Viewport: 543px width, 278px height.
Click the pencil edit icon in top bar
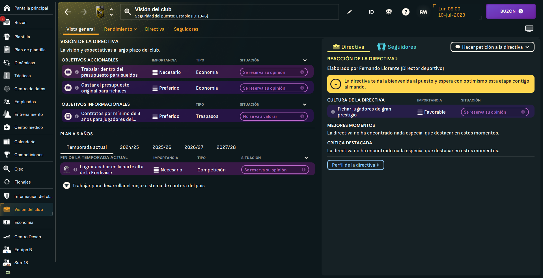[350, 12]
